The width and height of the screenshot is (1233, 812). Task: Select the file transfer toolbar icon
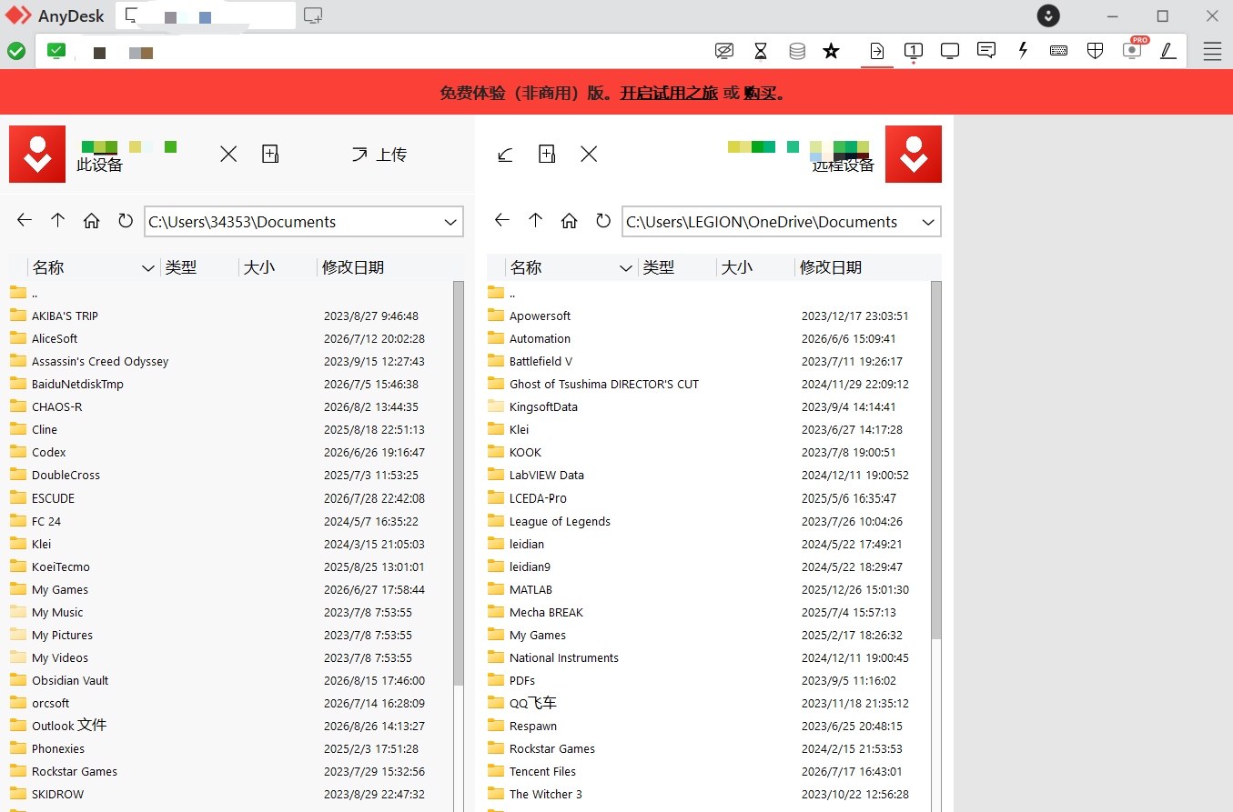coord(877,51)
